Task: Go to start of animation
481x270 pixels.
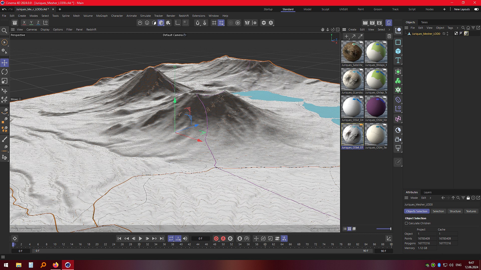Action: point(119,238)
